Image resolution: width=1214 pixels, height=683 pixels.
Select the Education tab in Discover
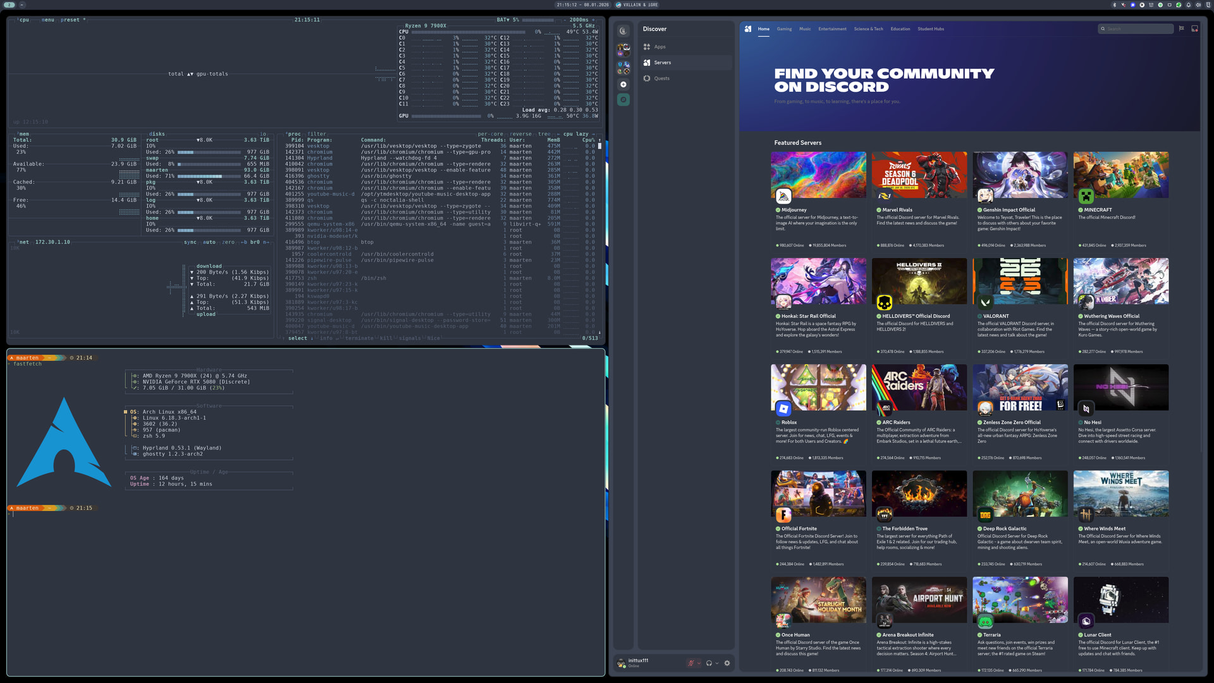[x=900, y=28]
